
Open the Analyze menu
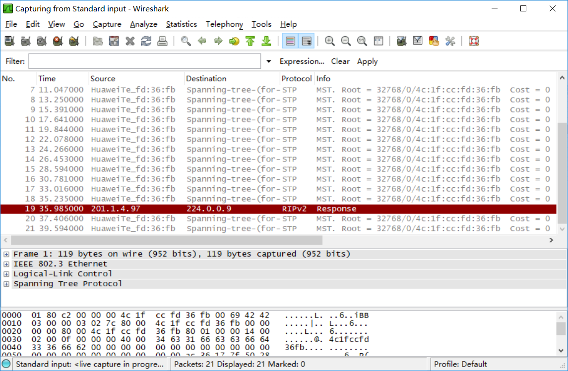143,24
